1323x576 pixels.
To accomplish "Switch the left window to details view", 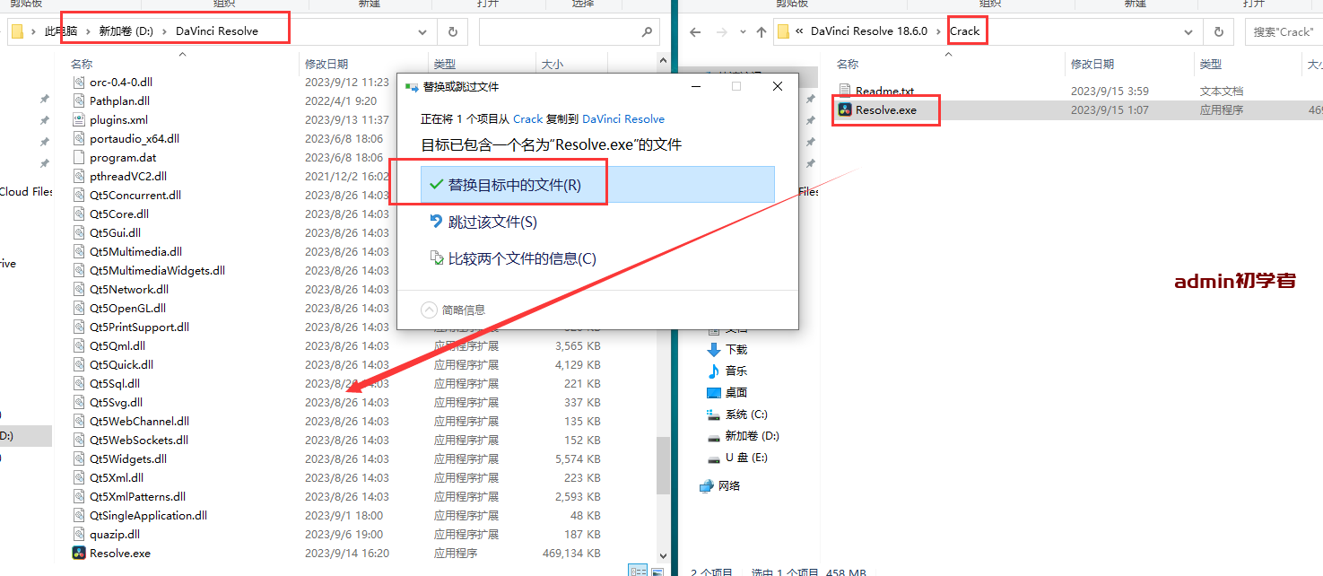I will 638,570.
